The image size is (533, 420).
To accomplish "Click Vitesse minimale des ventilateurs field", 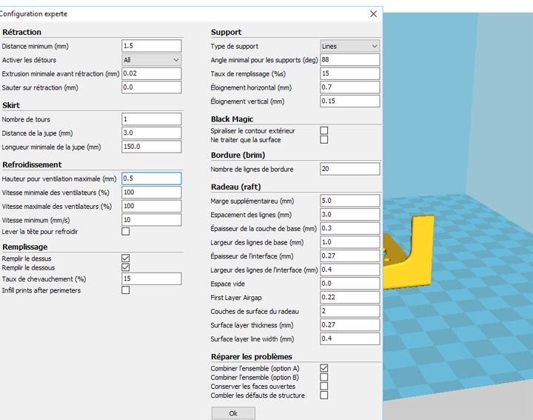I will click(152, 192).
